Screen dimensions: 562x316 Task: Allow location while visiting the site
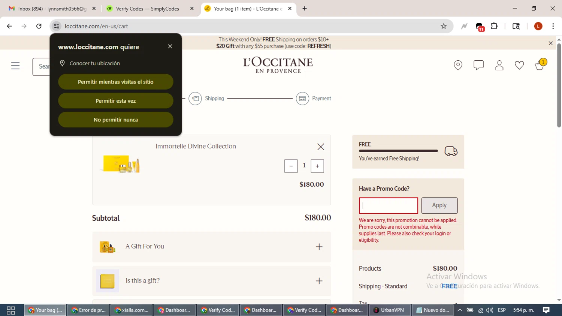tap(116, 82)
